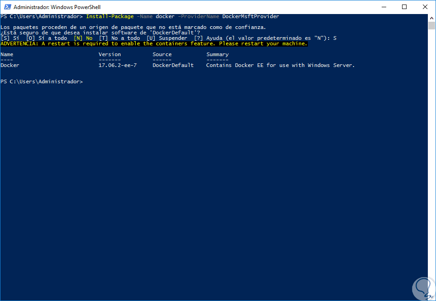Click the version value 17.06.2-ee-7
The image size is (436, 301).
coord(117,65)
